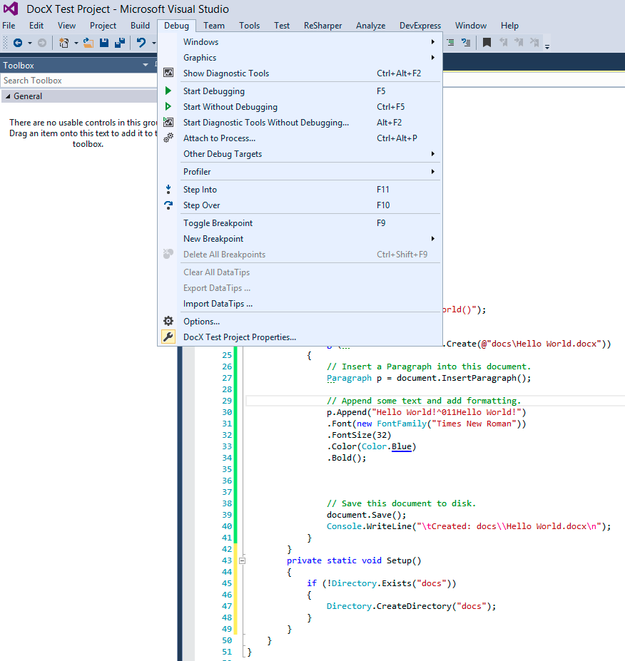
Task: Open the toolbar overflow options arrow
Action: click(x=547, y=45)
